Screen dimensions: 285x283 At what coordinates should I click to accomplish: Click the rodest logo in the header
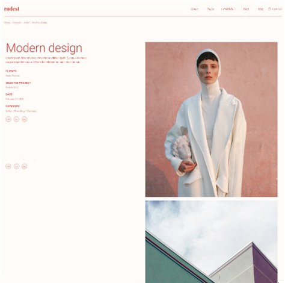[x=12, y=9]
